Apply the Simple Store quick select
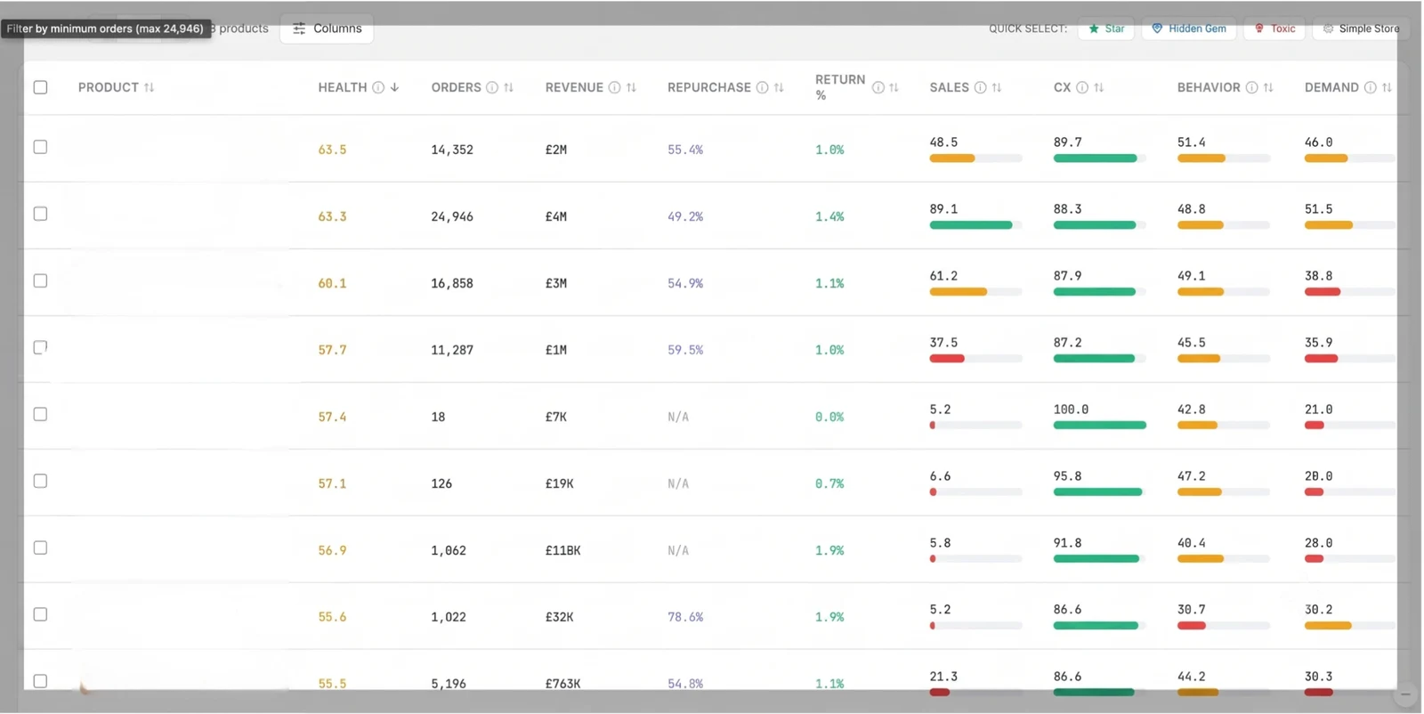The width and height of the screenshot is (1424, 714). tap(1361, 28)
